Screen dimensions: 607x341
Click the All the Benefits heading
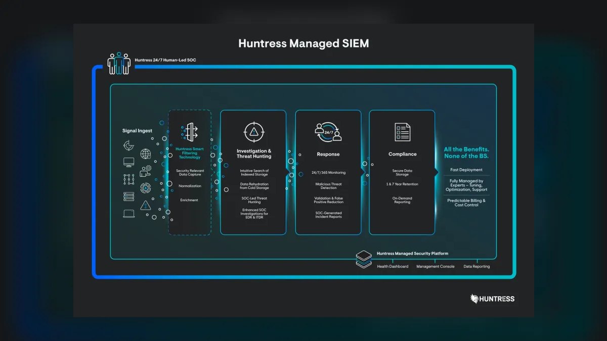(x=466, y=153)
